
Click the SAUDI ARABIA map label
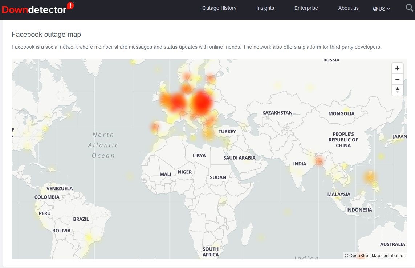coord(240,158)
